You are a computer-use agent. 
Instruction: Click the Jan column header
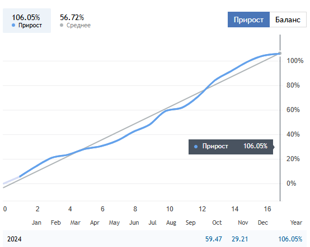pos(36,222)
